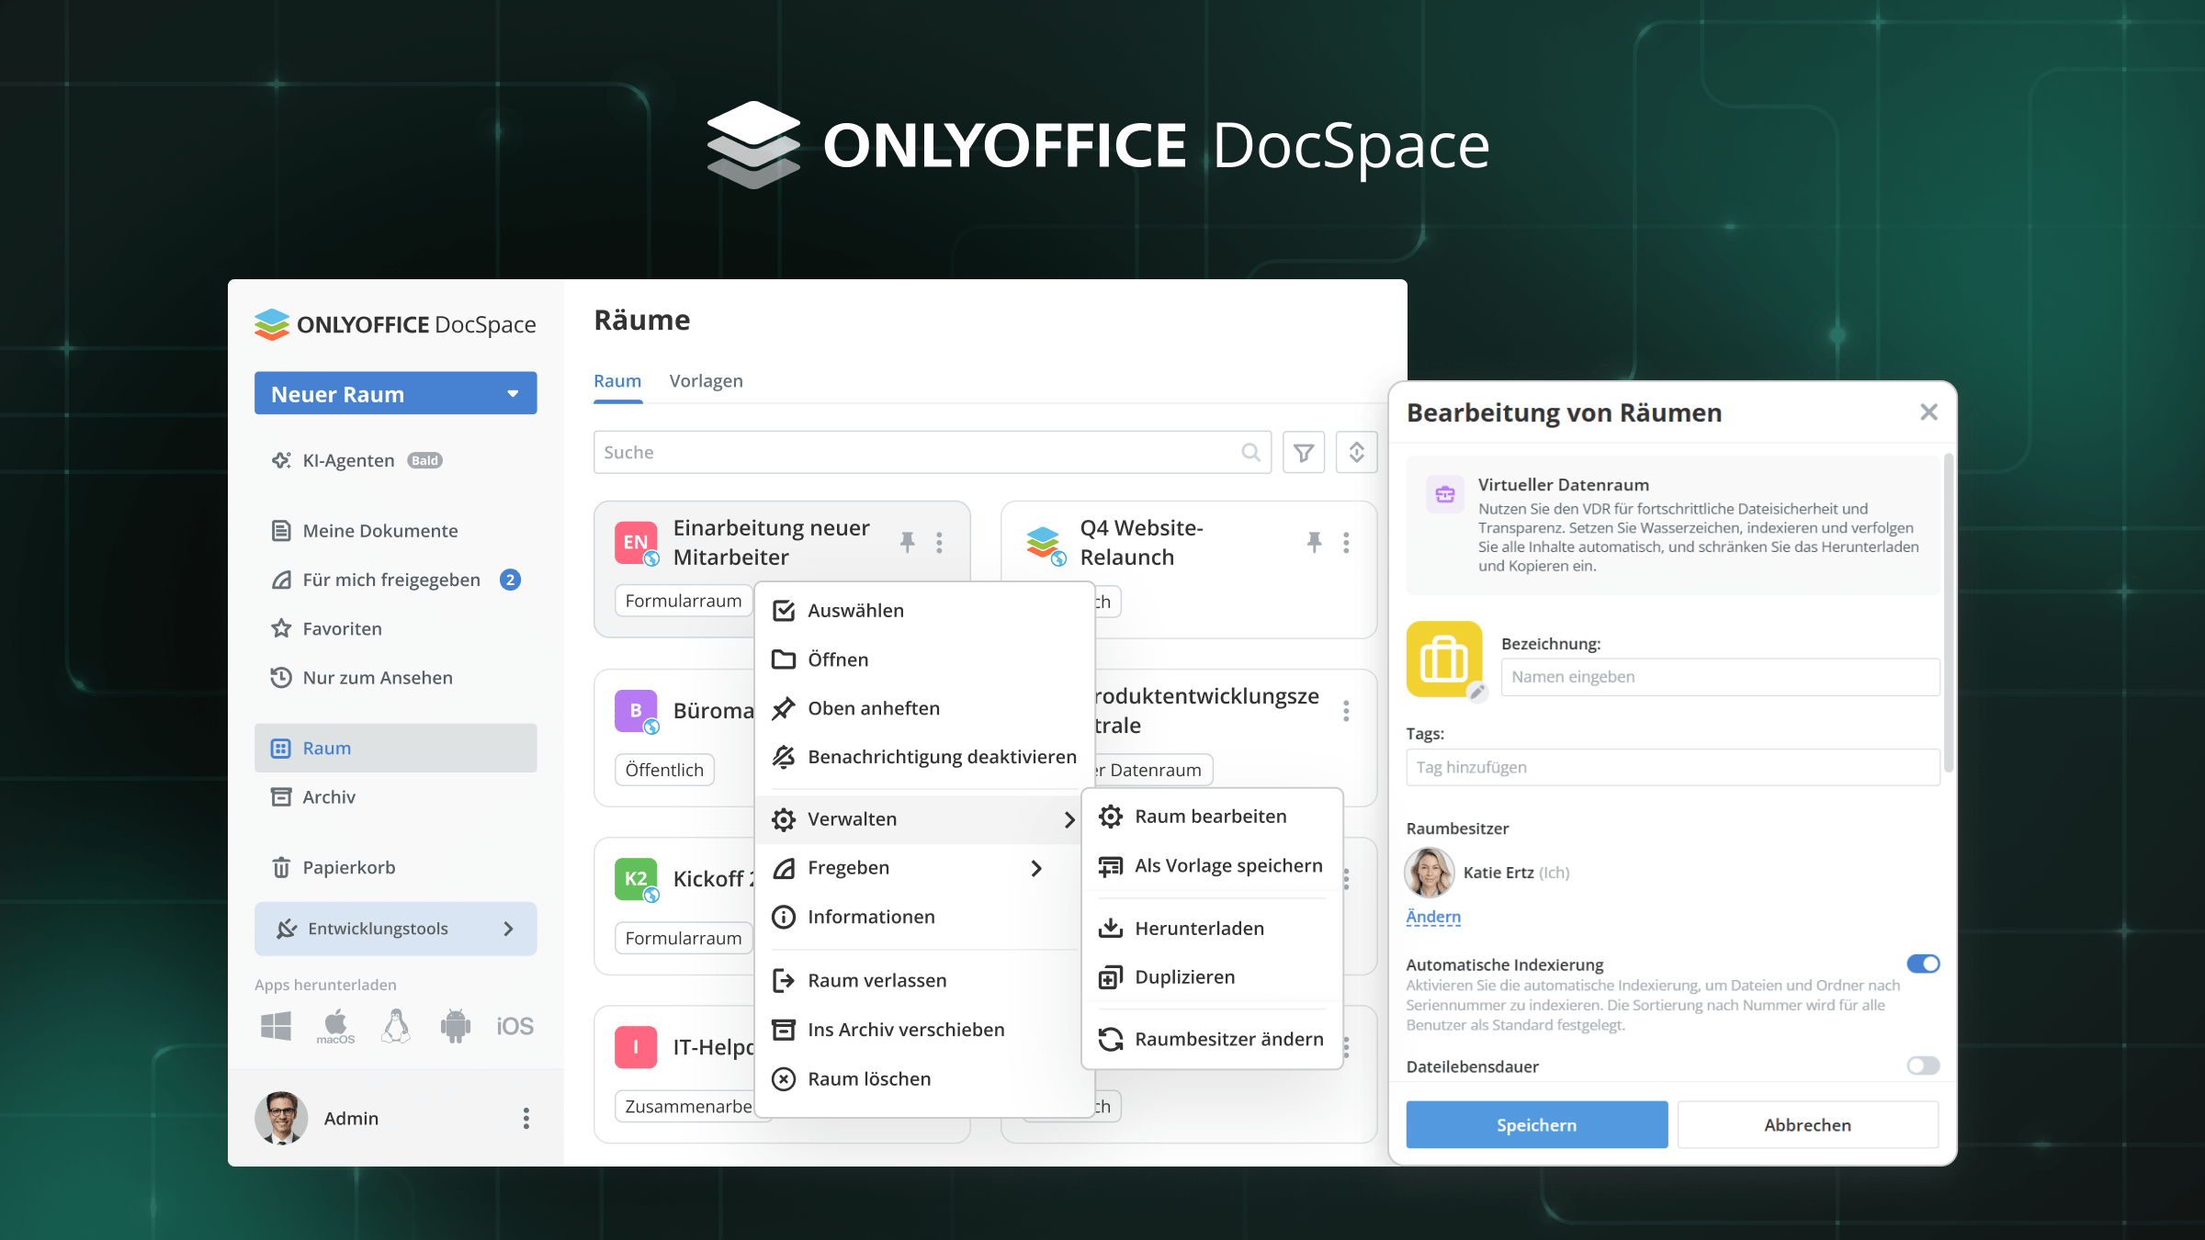The image size is (2205, 1240).
Task: Click pin icon on Einarbeitung neuer Mitarbeiter room
Action: click(x=907, y=542)
